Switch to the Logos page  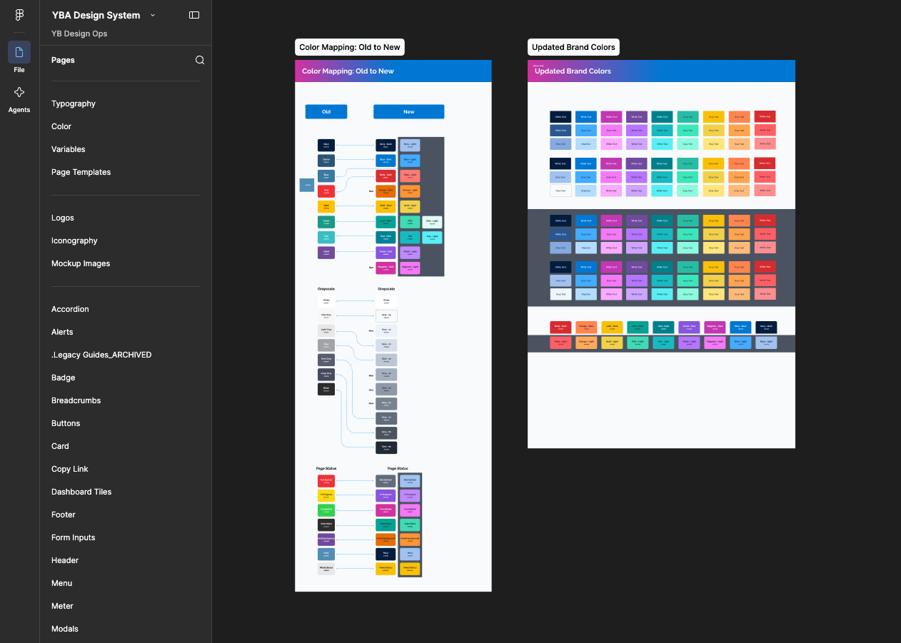coord(63,218)
